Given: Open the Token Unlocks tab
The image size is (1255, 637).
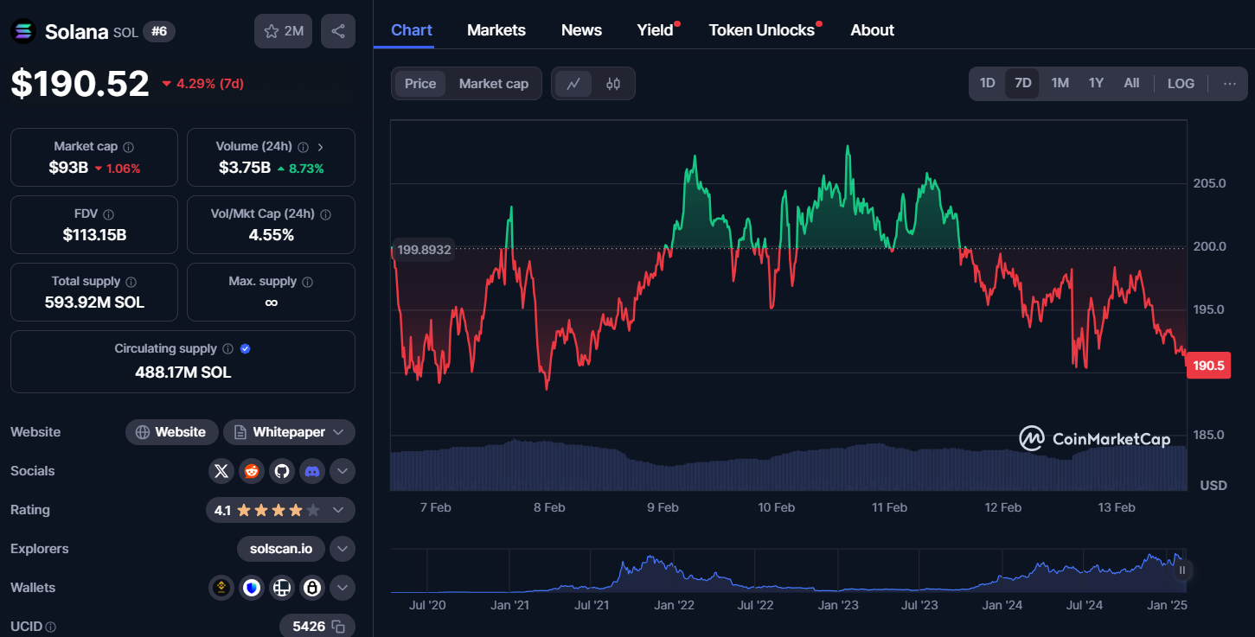Looking at the screenshot, I should click(x=762, y=30).
